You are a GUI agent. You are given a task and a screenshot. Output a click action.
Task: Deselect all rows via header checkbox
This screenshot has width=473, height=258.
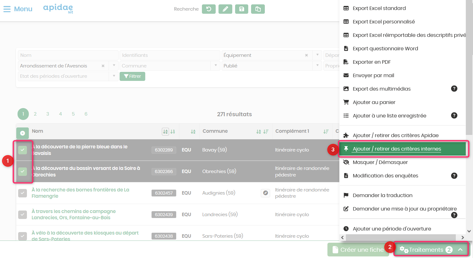pyautogui.click(x=23, y=133)
